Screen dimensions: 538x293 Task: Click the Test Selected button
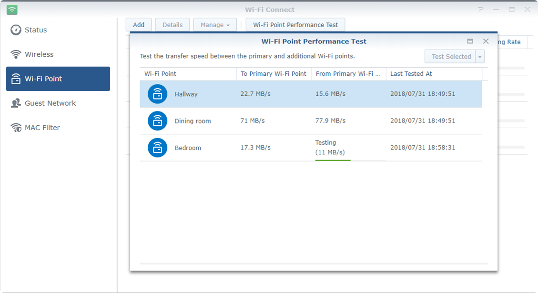click(451, 57)
